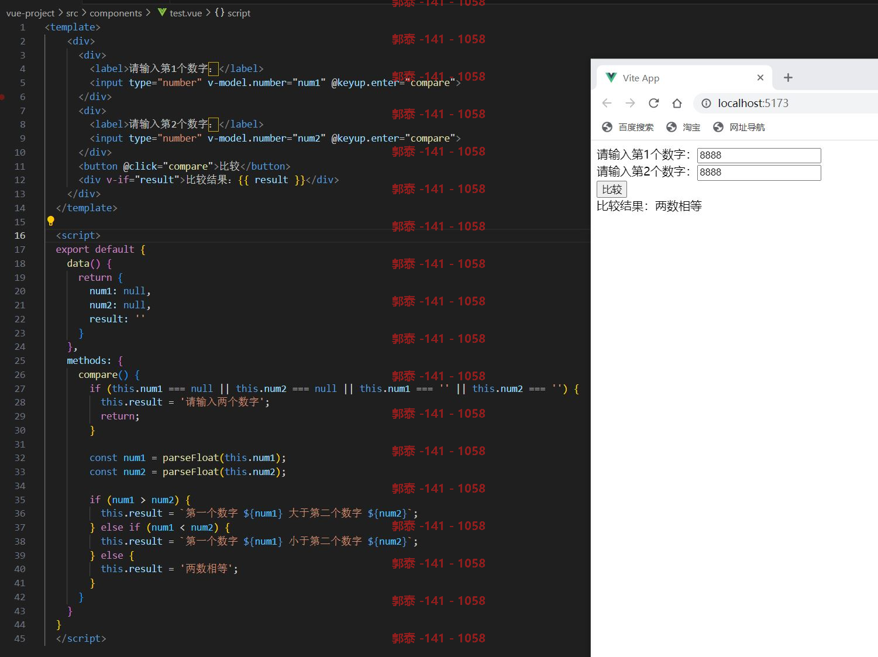Click '两数相等' string on line 40

pyautogui.click(x=206, y=569)
